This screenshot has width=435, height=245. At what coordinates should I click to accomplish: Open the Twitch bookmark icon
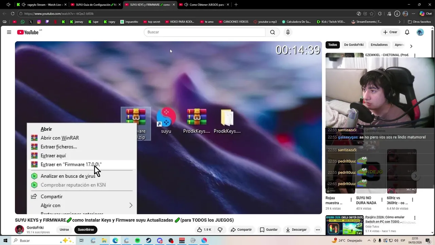[47, 21]
